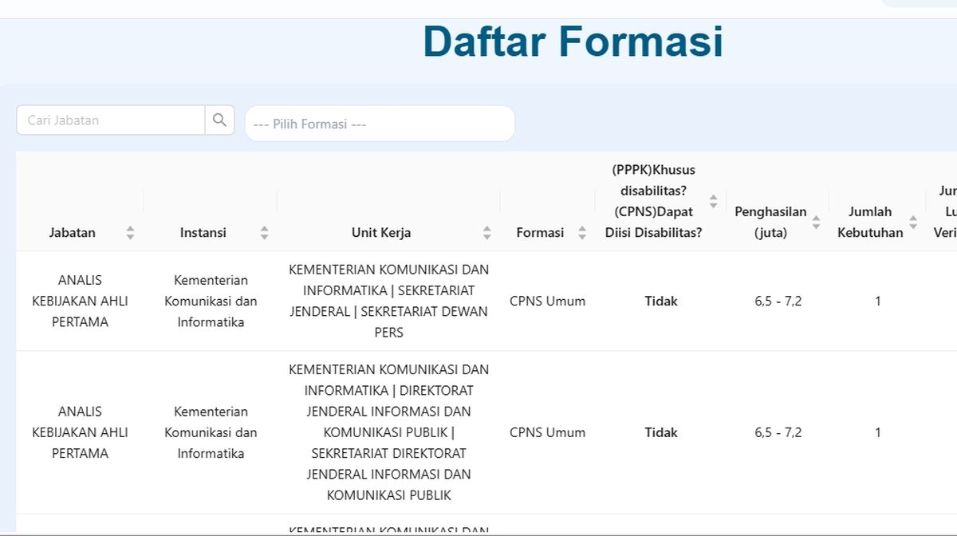Select CPNS Umum in the Sekretariat Dewan Pers row
Screen dimensions: 957x536
tap(547, 301)
